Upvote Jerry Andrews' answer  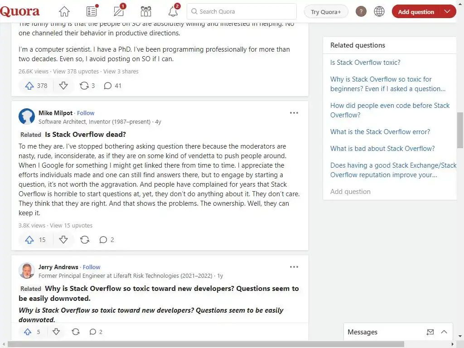click(33, 332)
